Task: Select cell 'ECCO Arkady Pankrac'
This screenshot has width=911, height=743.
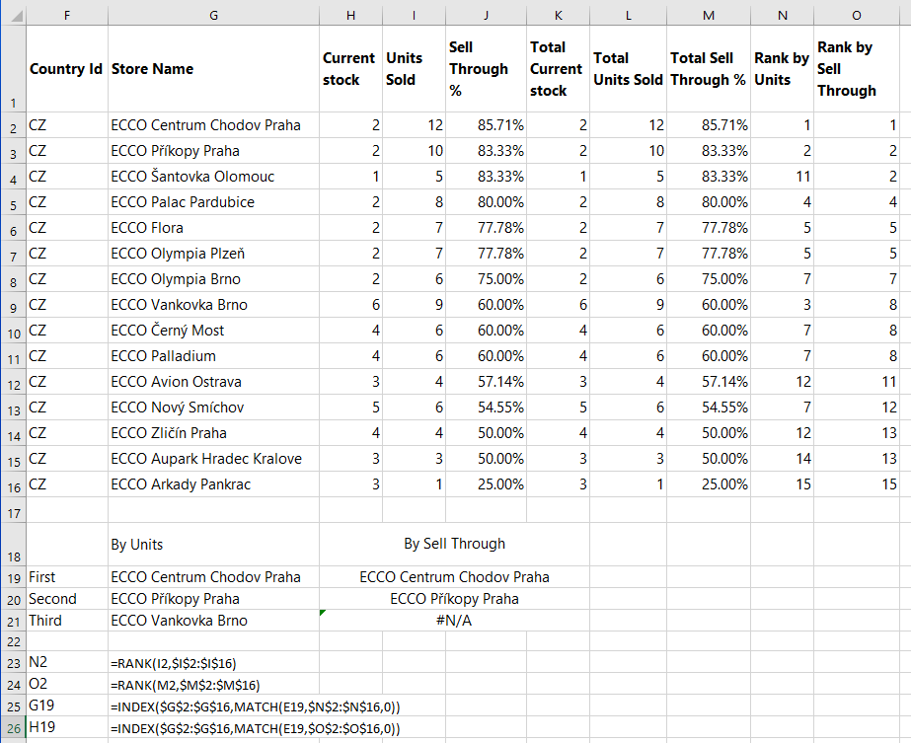Action: coord(213,484)
